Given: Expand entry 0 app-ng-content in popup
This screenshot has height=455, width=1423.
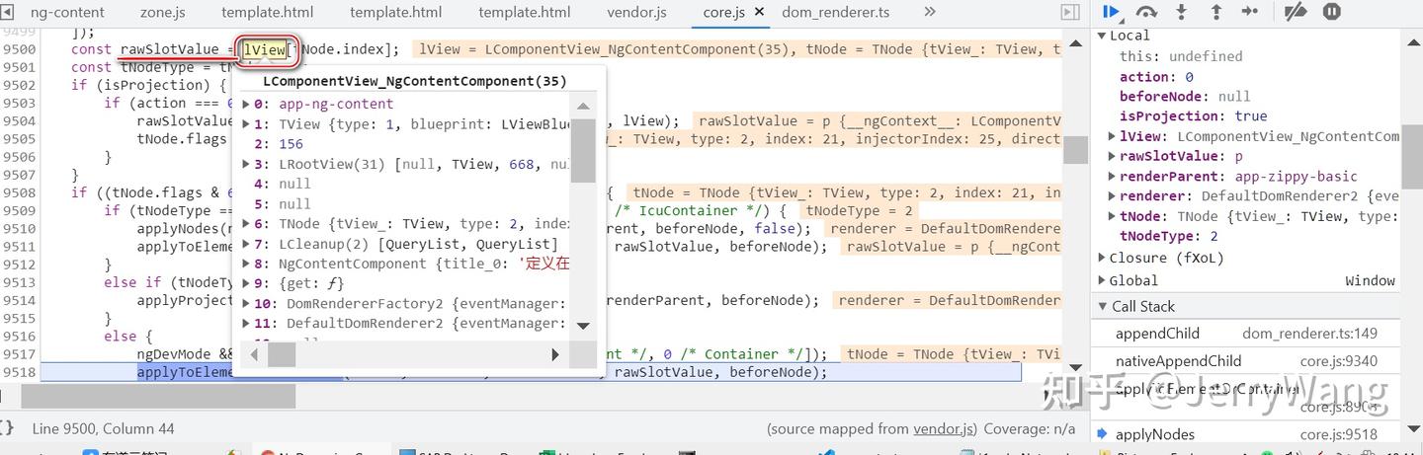Looking at the screenshot, I should (247, 104).
